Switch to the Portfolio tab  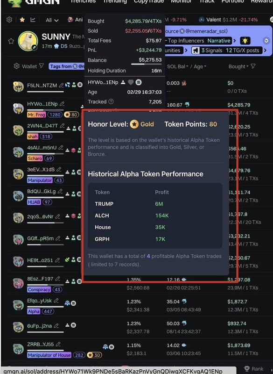232,1
